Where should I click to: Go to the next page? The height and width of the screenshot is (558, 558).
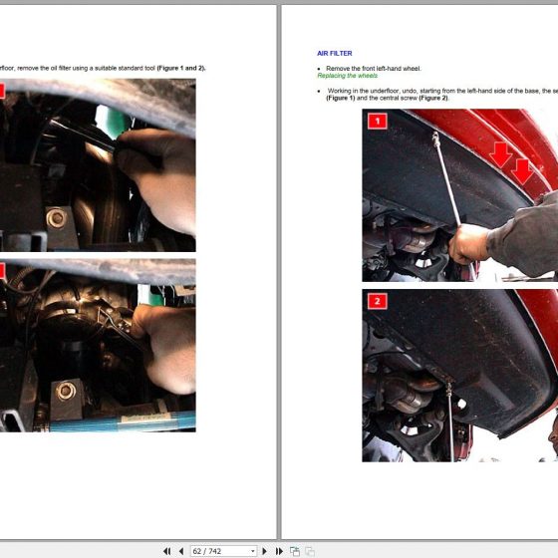[264, 551]
